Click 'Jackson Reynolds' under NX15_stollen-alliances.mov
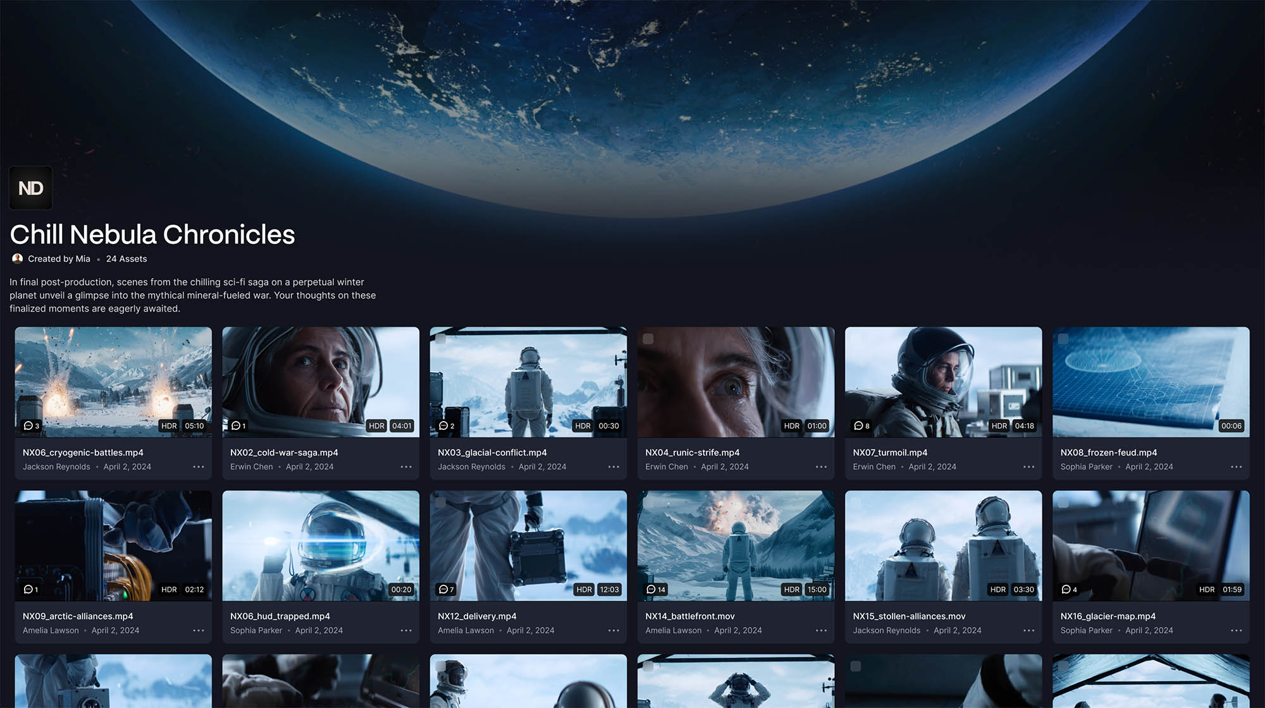 tap(887, 631)
